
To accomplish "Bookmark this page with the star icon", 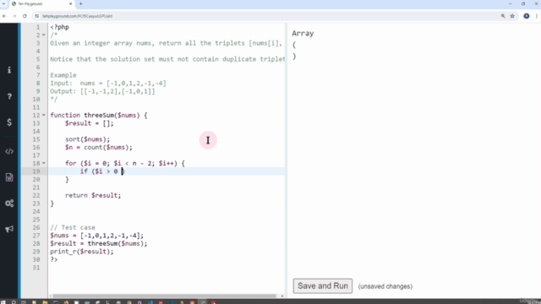I will click(512, 16).
